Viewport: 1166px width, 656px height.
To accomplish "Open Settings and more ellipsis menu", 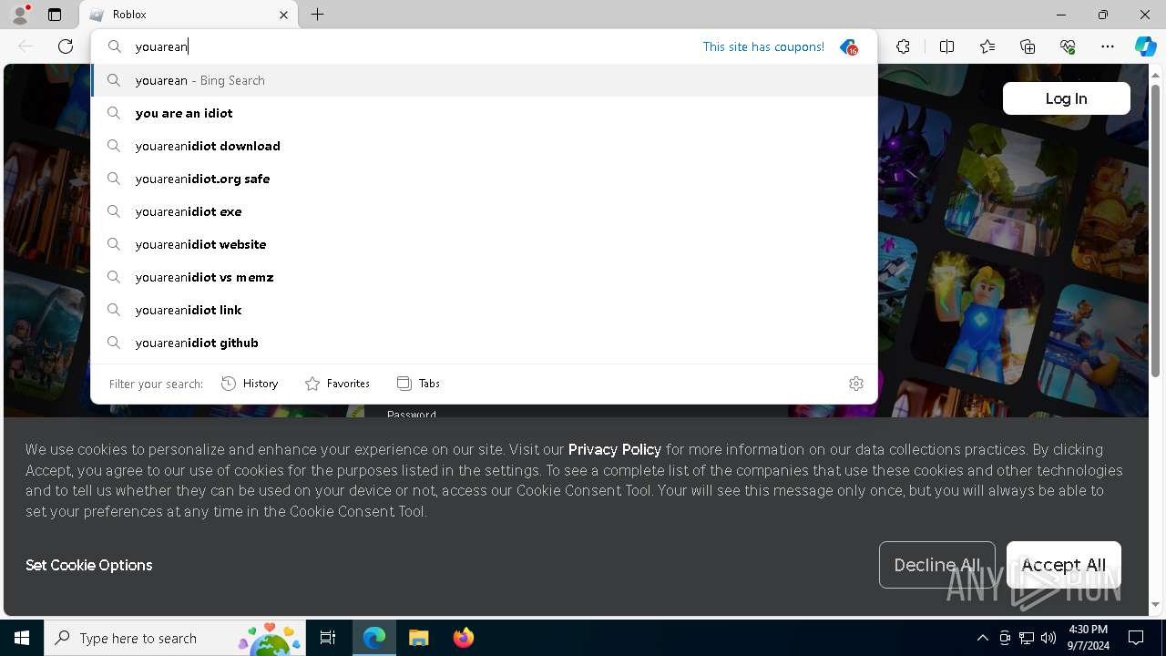I will [x=1108, y=46].
